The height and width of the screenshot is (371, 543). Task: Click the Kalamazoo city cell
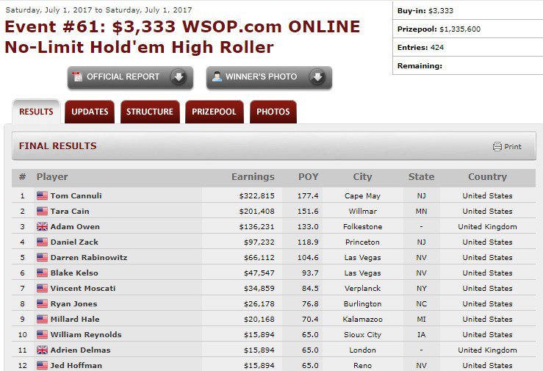pyautogui.click(x=362, y=319)
